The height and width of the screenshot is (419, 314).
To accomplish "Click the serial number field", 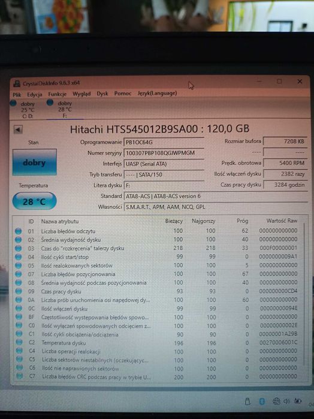I will point(164,153).
